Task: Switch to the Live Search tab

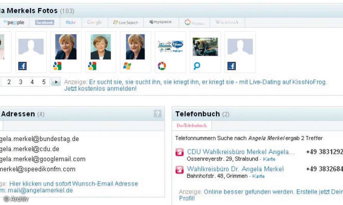Action: point(125,22)
